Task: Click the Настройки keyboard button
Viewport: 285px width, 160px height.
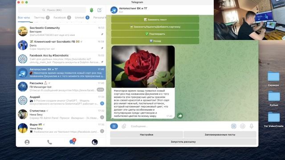Action: click(147, 135)
